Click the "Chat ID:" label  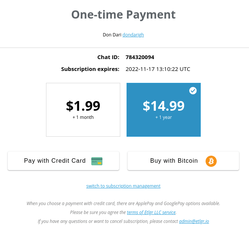(108, 57)
